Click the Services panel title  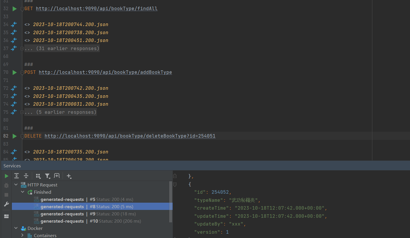(x=12, y=166)
